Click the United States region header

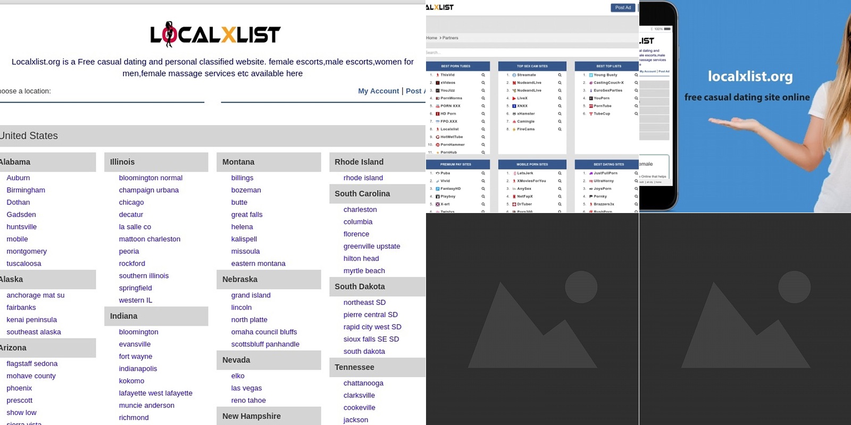[213, 136]
